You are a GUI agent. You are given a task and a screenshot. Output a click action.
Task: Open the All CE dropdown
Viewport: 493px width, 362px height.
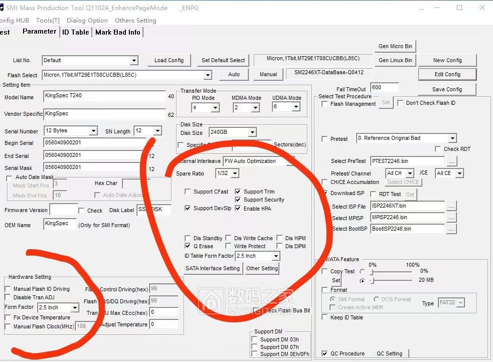click(x=459, y=173)
